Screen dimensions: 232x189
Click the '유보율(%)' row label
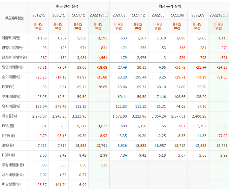tap(9, 116)
